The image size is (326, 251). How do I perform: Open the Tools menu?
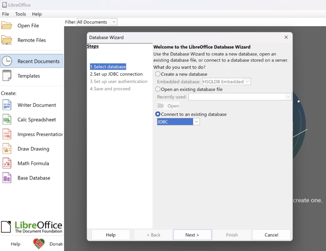pos(21,14)
